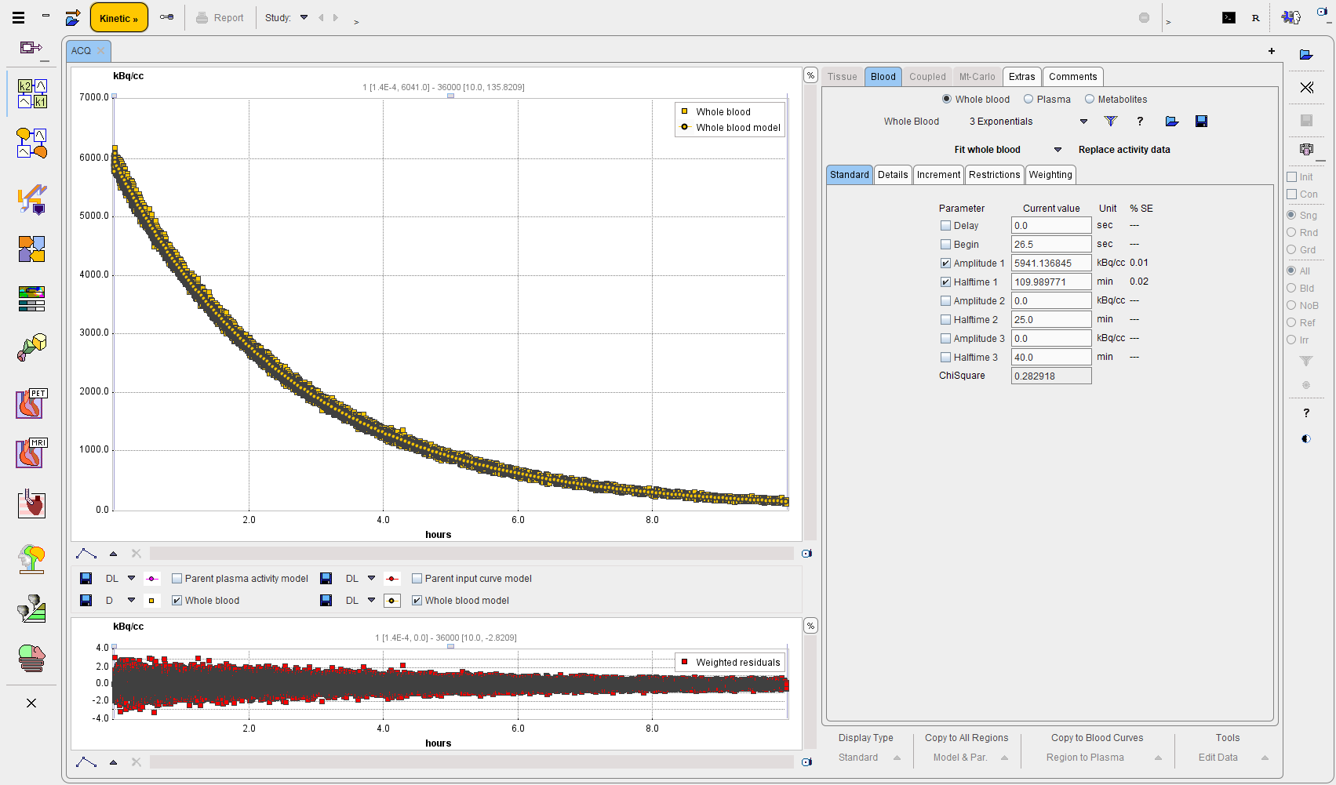The height and width of the screenshot is (785, 1336).
Task: Save Whole blood model curve with disk icon
Action: tap(326, 601)
